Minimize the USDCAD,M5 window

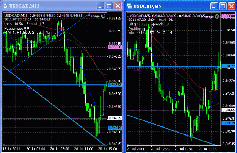coord(214,6)
